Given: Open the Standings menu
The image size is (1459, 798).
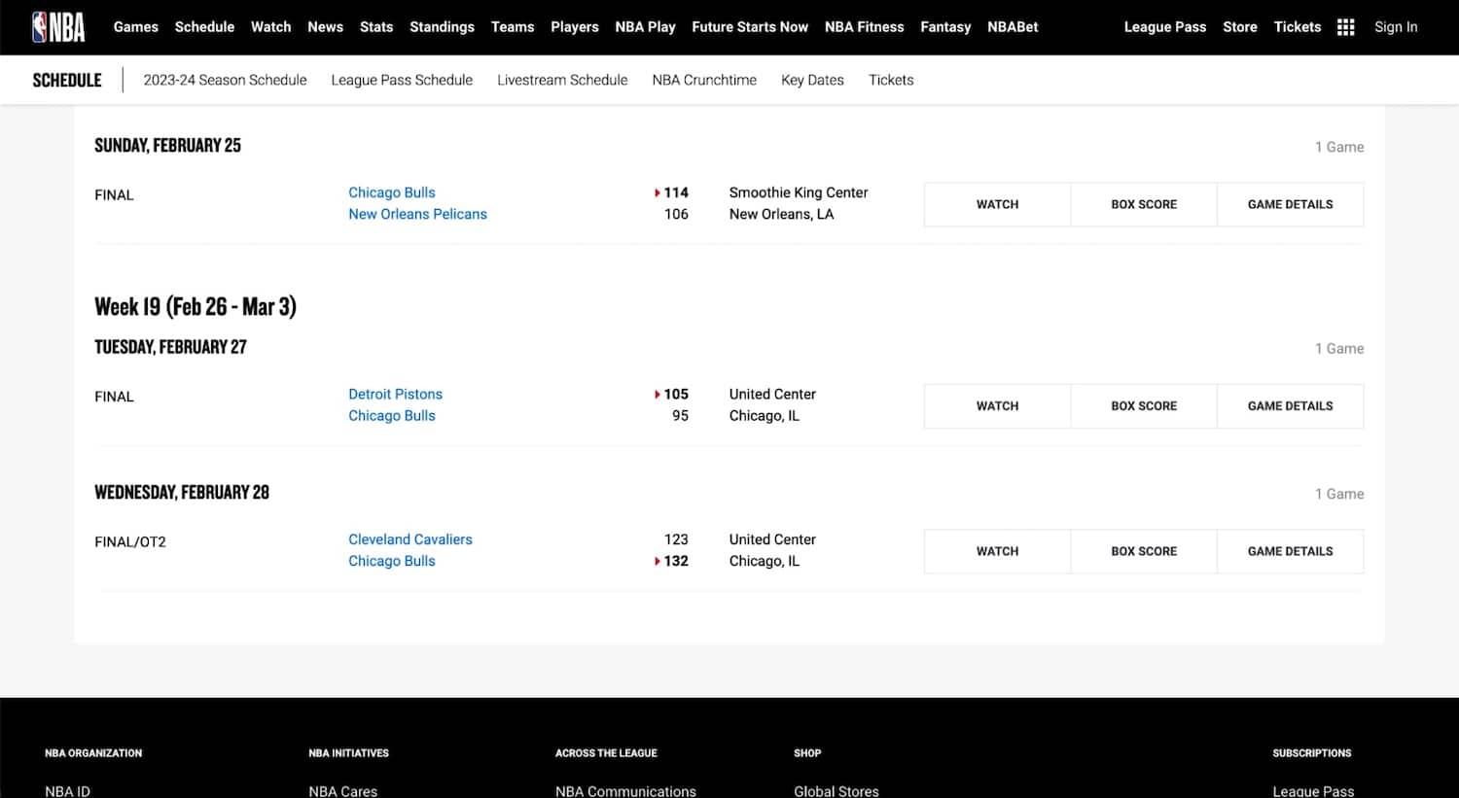Looking at the screenshot, I should click(x=442, y=26).
